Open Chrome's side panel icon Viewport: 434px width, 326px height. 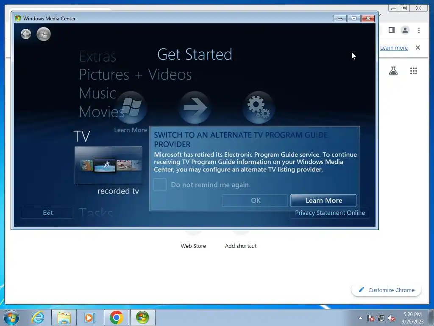pyautogui.click(x=391, y=30)
